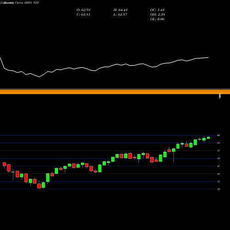230x230 pixels.
Task: Click the "OH: 2.38" reading
Action: pyautogui.click(x=157, y=15)
